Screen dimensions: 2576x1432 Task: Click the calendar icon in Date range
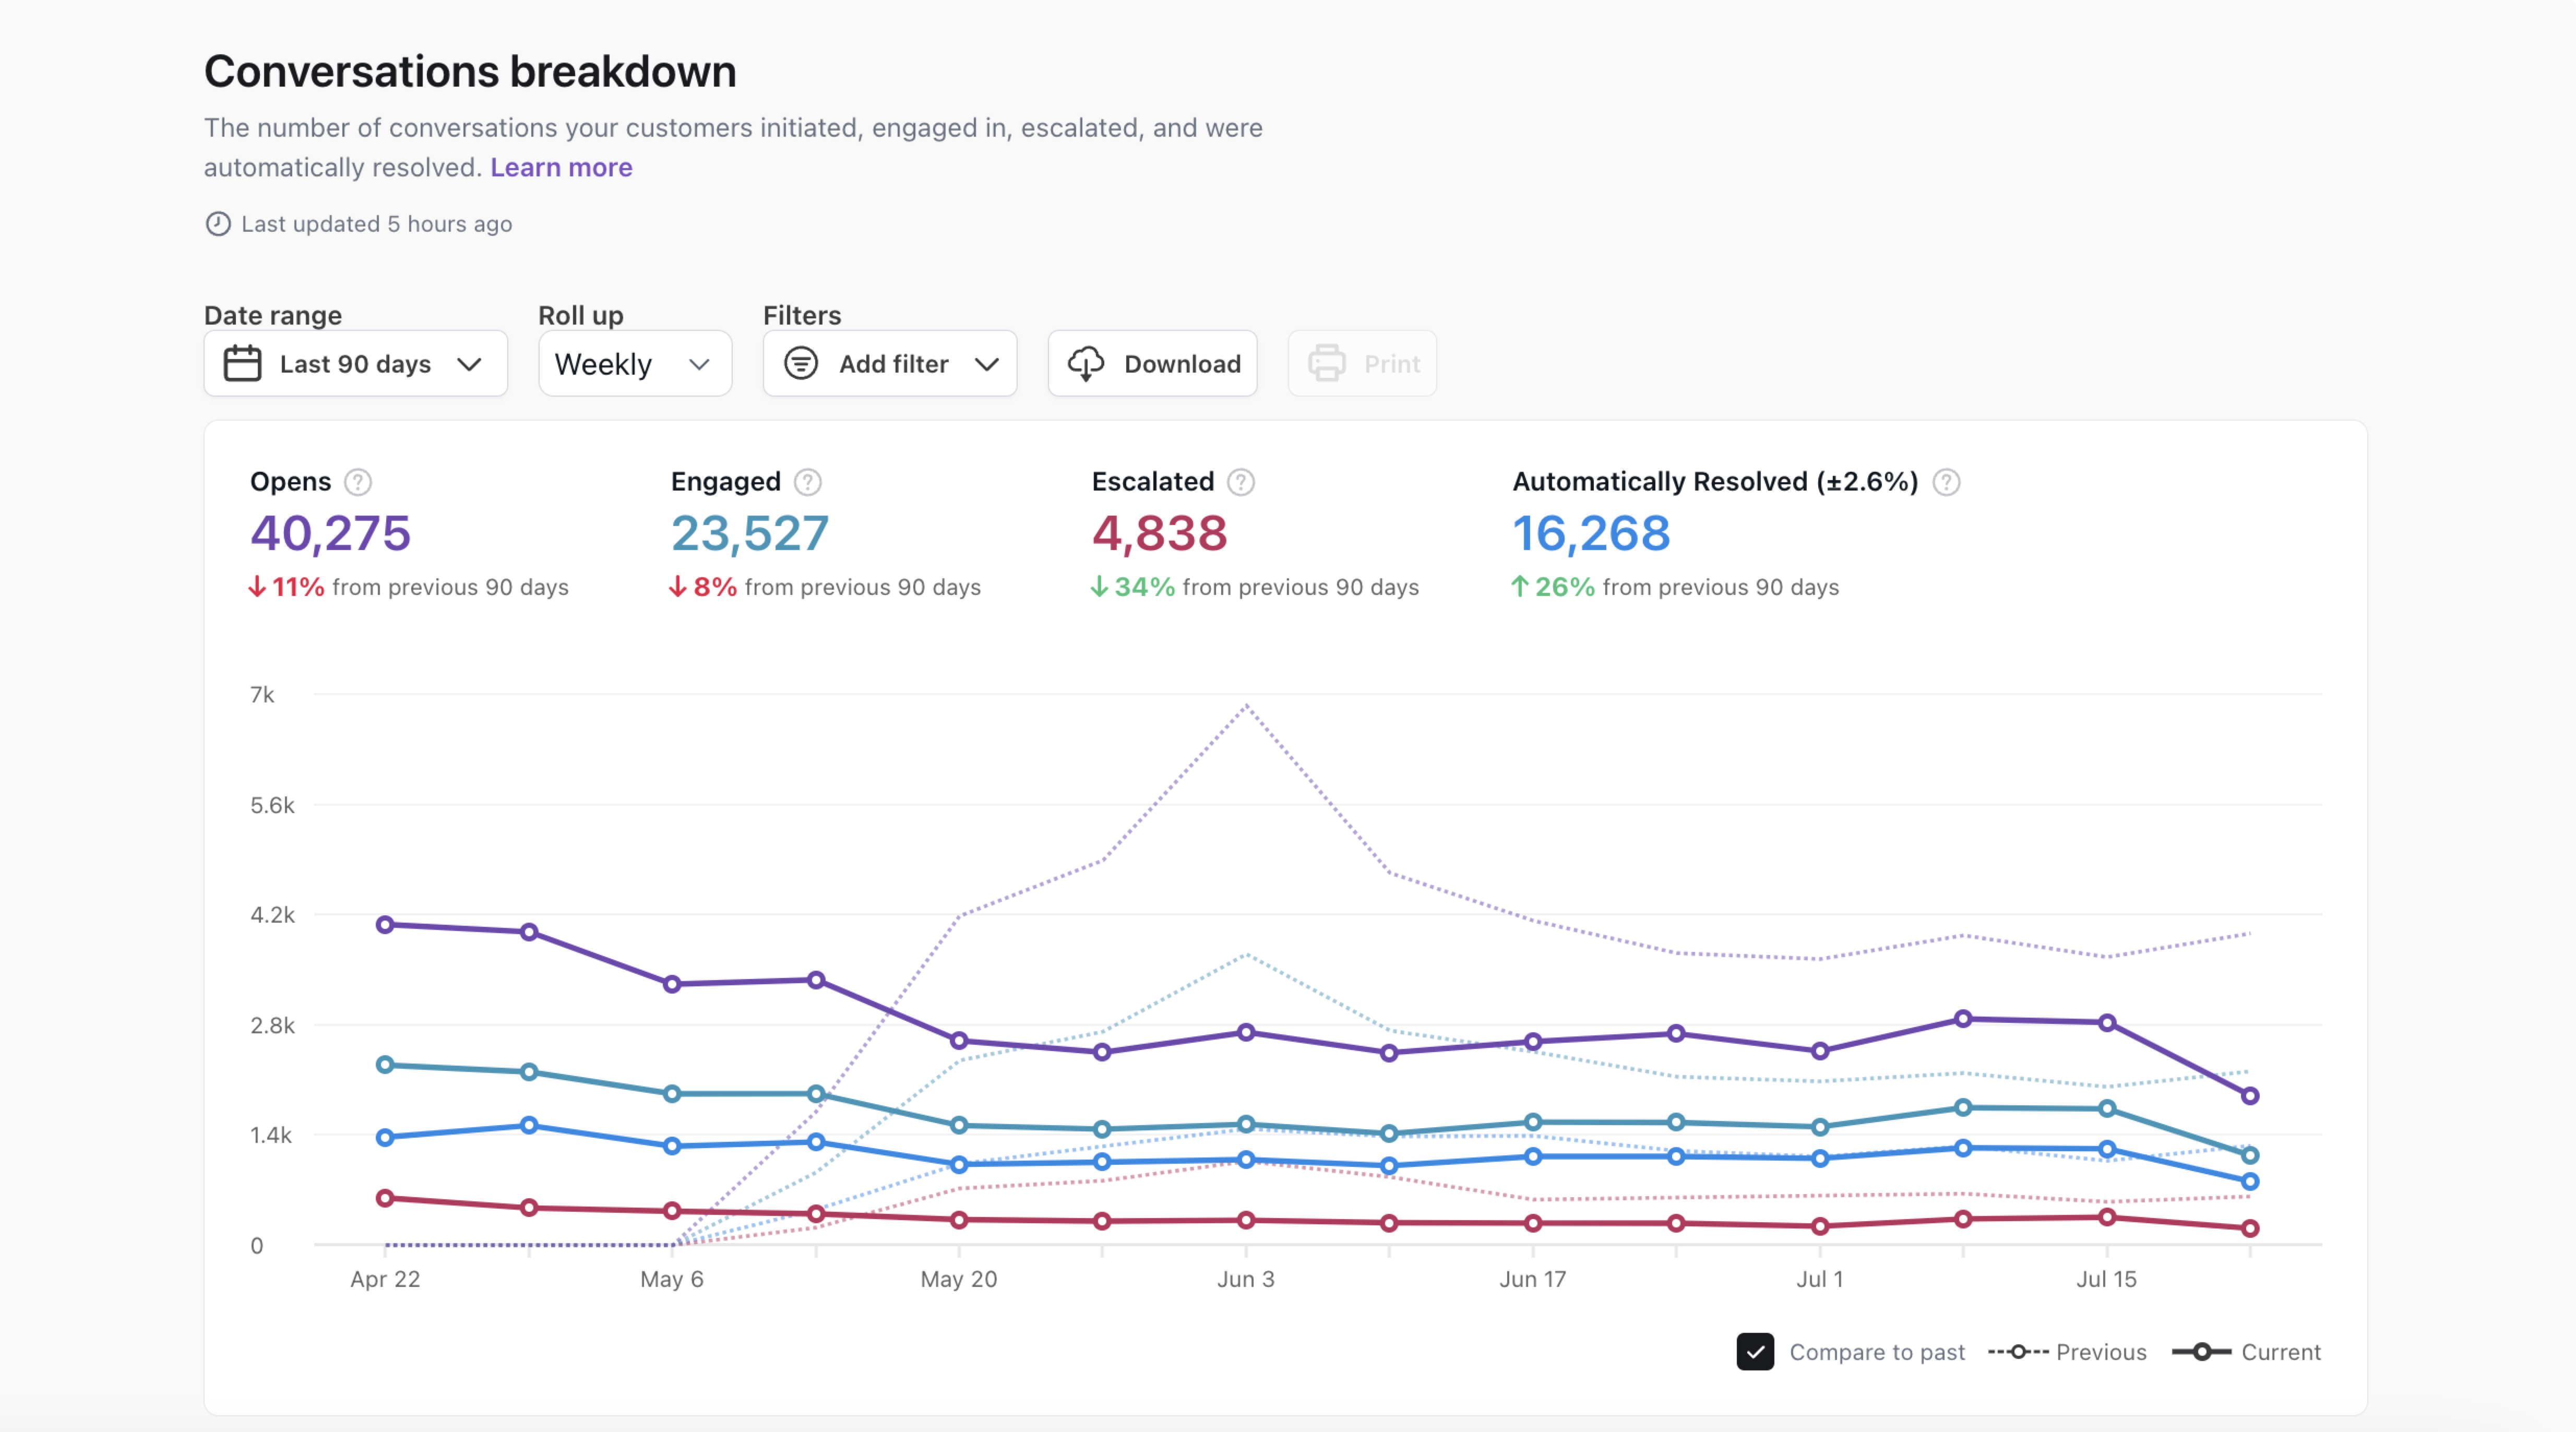click(242, 363)
